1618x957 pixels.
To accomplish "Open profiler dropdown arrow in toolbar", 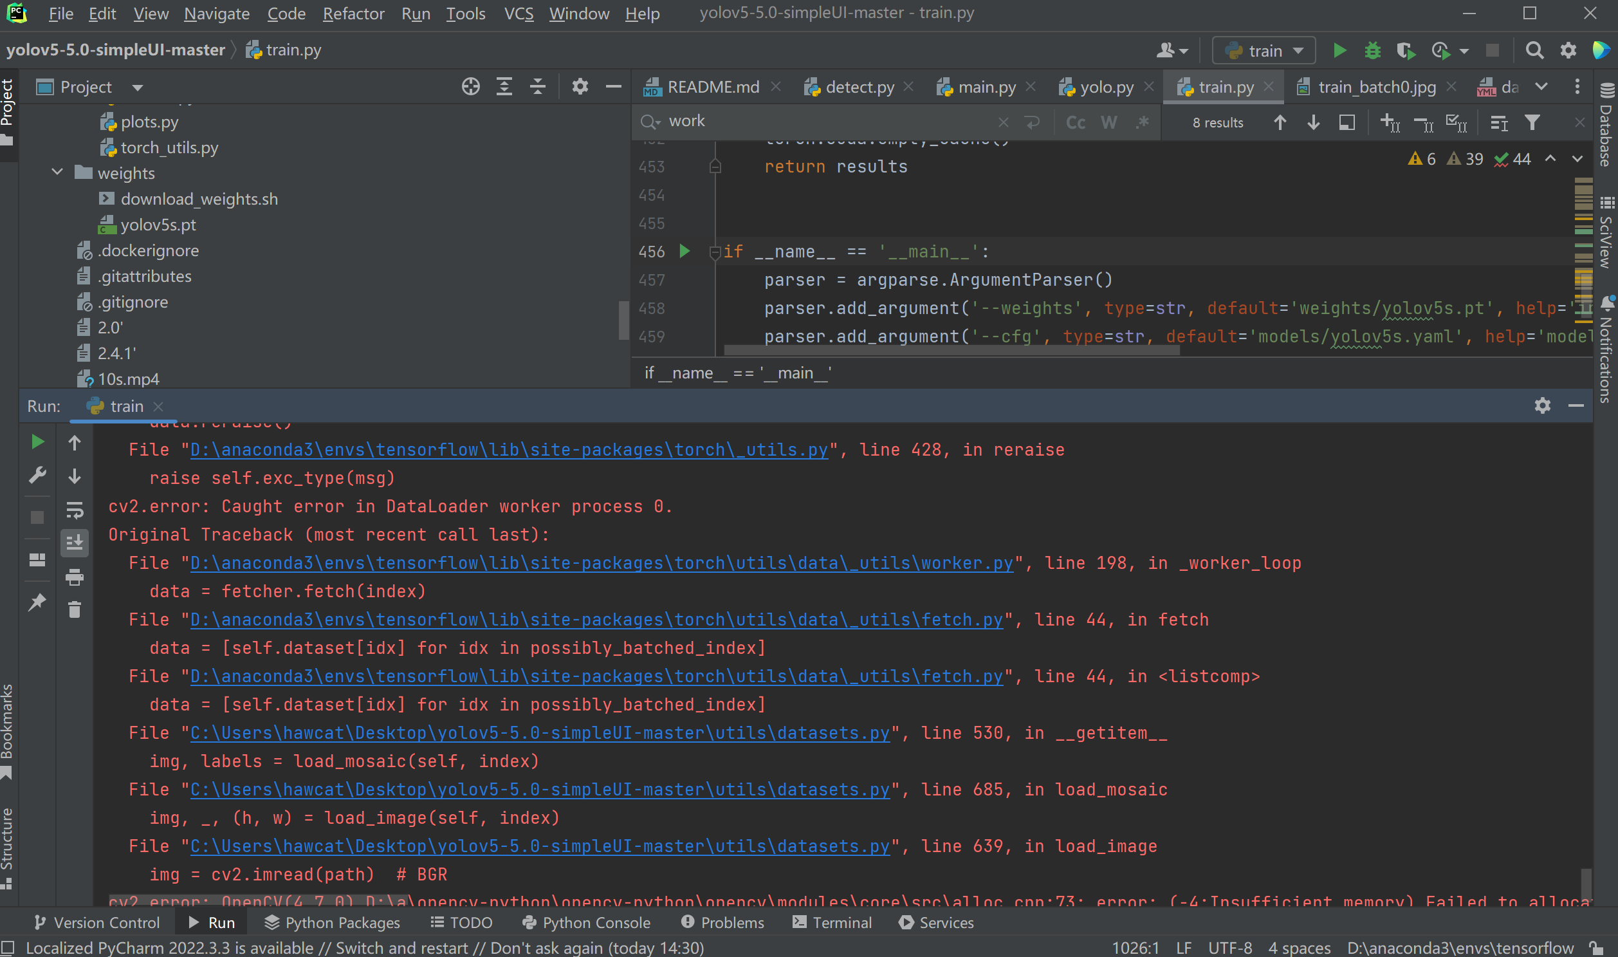I will point(1464,51).
